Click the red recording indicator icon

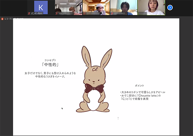pyautogui.click(x=2, y=19)
